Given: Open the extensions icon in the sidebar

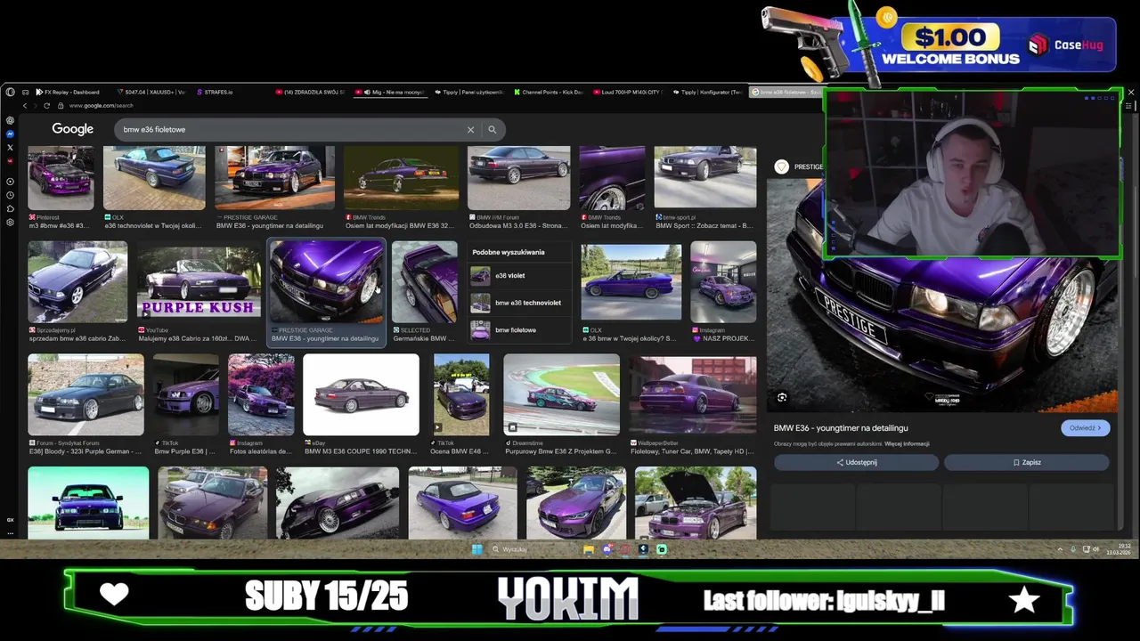Looking at the screenshot, I should pos(10,208).
